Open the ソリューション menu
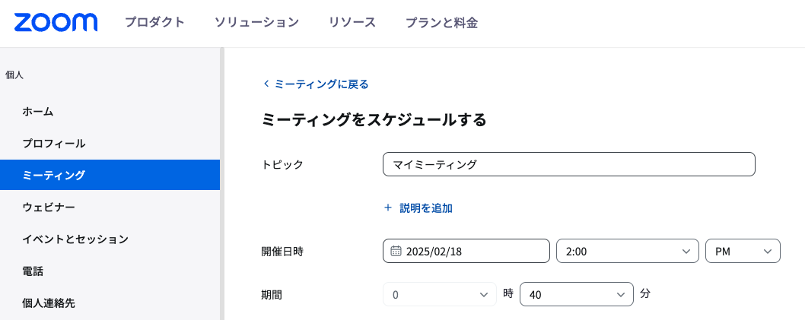The height and width of the screenshot is (320, 805). click(256, 23)
